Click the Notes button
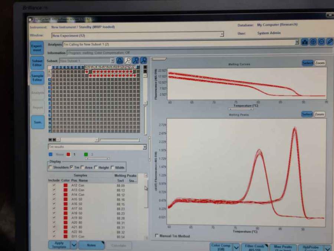Viewport: 334px width, 251px height. point(91,245)
